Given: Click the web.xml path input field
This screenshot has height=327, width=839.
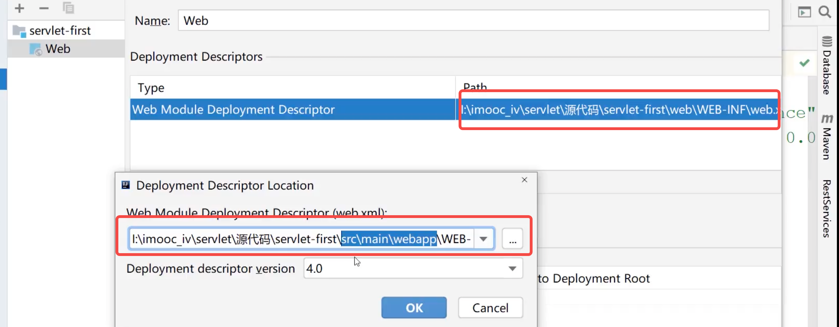Looking at the screenshot, I should pyautogui.click(x=301, y=239).
